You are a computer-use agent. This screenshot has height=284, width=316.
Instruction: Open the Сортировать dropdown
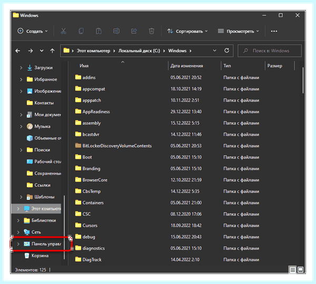187,31
